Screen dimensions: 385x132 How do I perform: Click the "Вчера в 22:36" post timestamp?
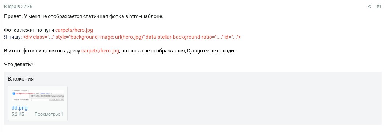pos(18,7)
